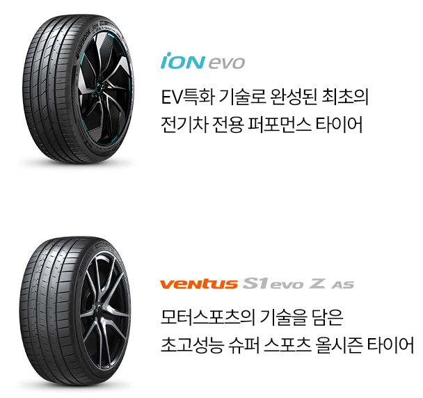Open the '전기차 전용 퍼포먼스 타이어' description line
This screenshot has height=398, width=423.
[x=262, y=125]
